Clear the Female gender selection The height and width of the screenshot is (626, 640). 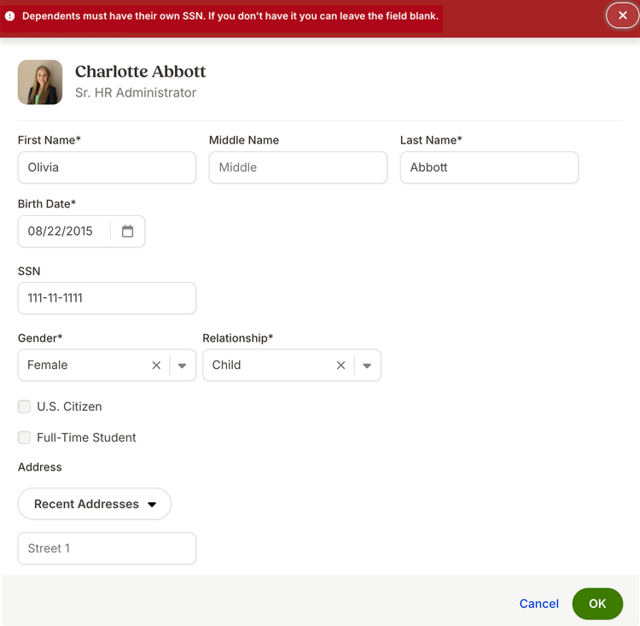(x=156, y=366)
